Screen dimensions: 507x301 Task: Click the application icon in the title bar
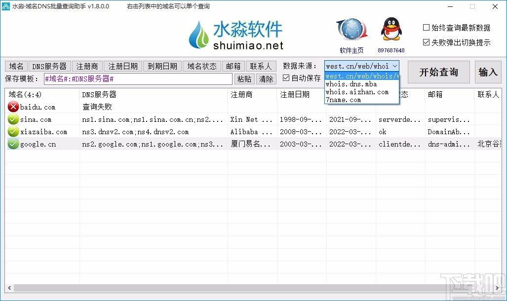click(6, 6)
